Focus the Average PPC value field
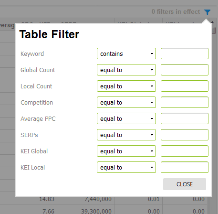Screen dimensions: 218x214 click(x=185, y=118)
